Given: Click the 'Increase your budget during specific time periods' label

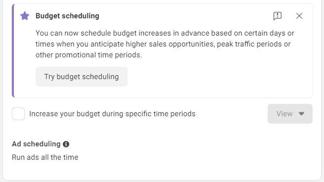Looking at the screenshot, I should click(x=112, y=114).
